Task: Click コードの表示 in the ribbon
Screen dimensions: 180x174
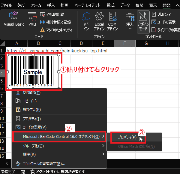Action: click(161, 22)
